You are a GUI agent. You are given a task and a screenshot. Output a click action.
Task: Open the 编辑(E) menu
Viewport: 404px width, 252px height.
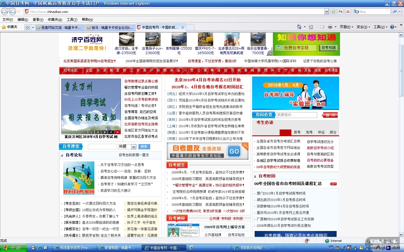(23, 20)
